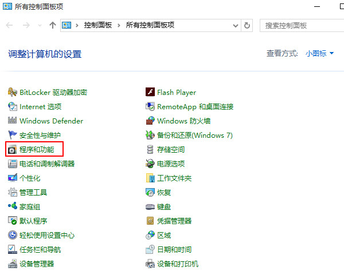Open 设备管理器 link
The image size is (344, 271).
tap(37, 264)
